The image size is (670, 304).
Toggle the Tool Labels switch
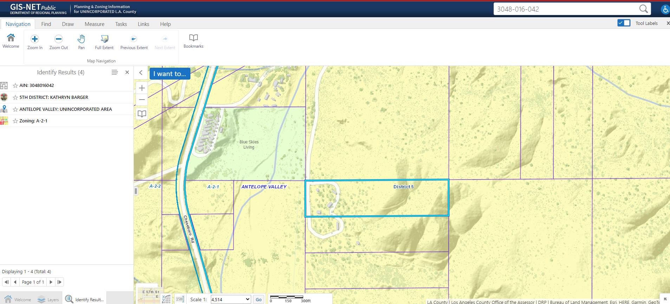624,23
